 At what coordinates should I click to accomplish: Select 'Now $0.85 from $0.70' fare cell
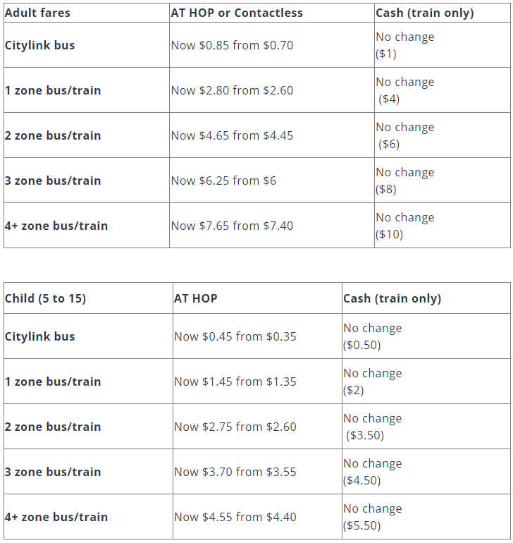click(x=232, y=45)
